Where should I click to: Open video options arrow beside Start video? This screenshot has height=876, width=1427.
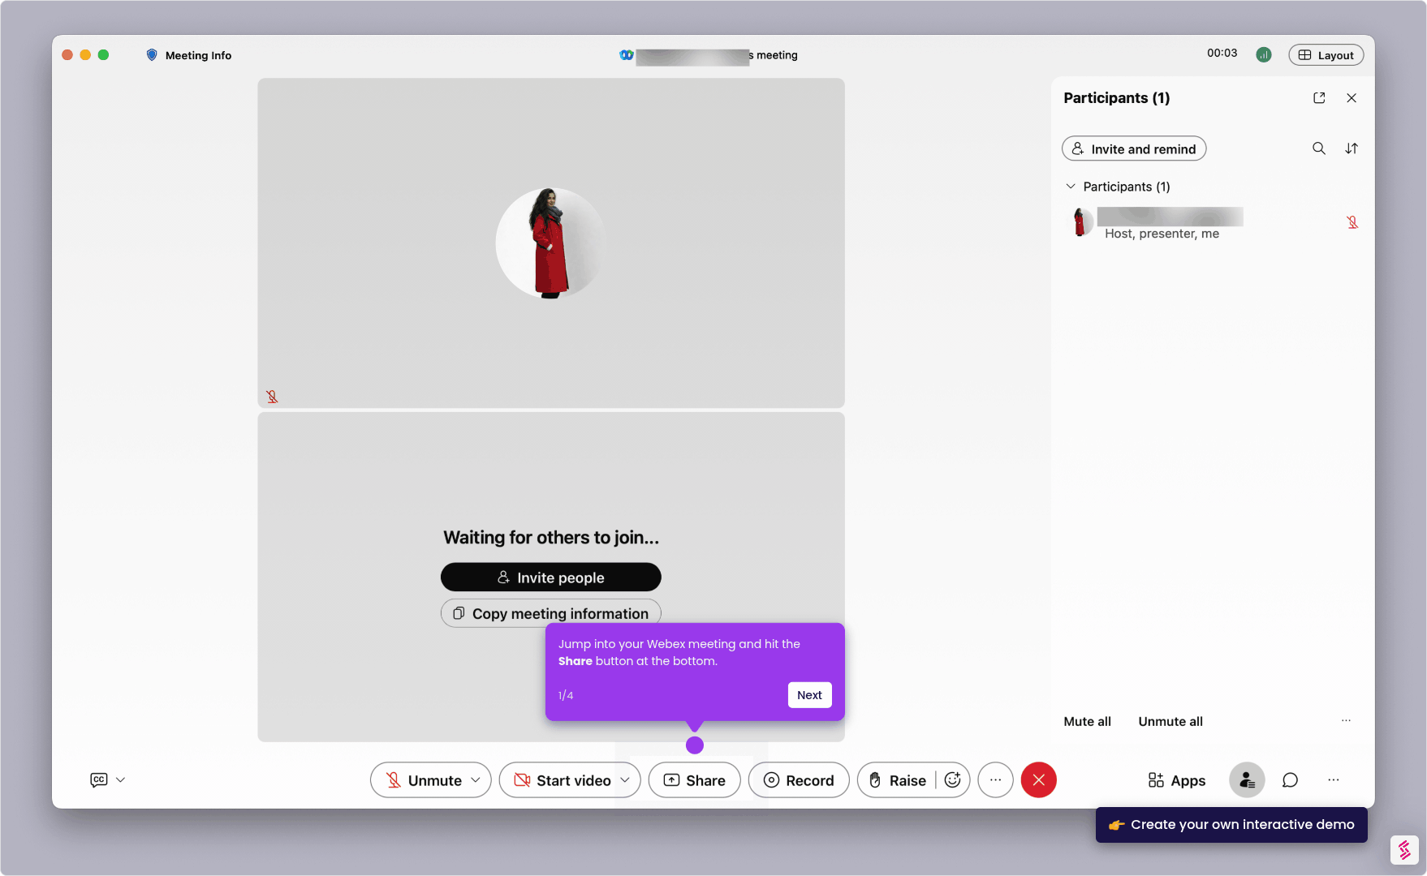pos(626,779)
